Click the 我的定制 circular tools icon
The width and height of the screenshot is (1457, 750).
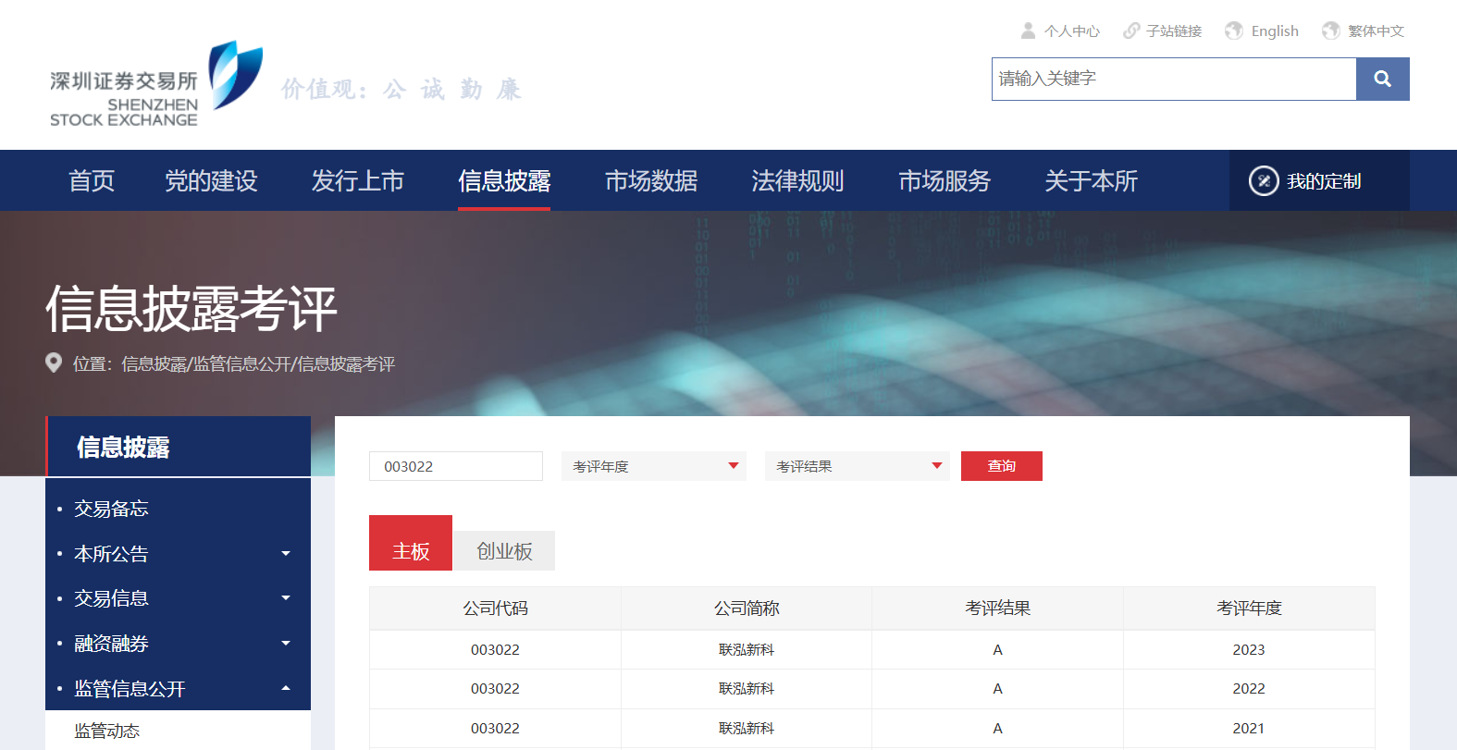coord(1264,181)
